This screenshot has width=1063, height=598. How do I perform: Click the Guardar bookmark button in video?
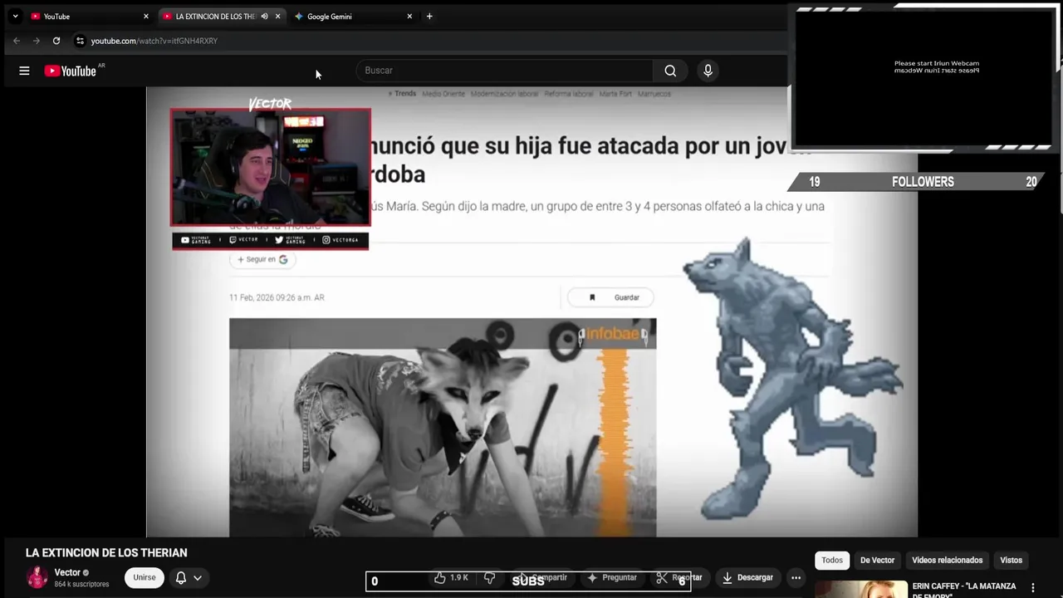(610, 297)
